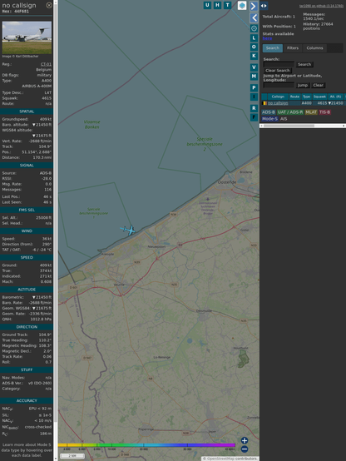The image size is (346, 461).
Task: Collapse sidebar with left chevron button
Action: (x=254, y=18)
